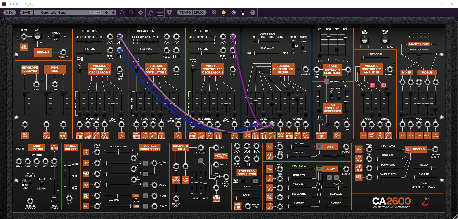Open the zoom magnifier dropdown
This screenshot has width=458, height=219.
click(150, 13)
